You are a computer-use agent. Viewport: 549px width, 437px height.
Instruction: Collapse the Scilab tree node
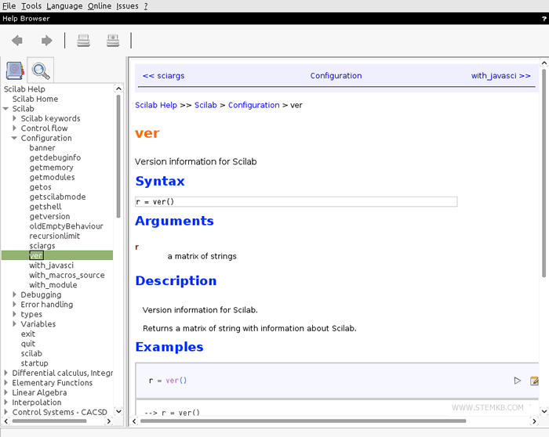pos(5,109)
